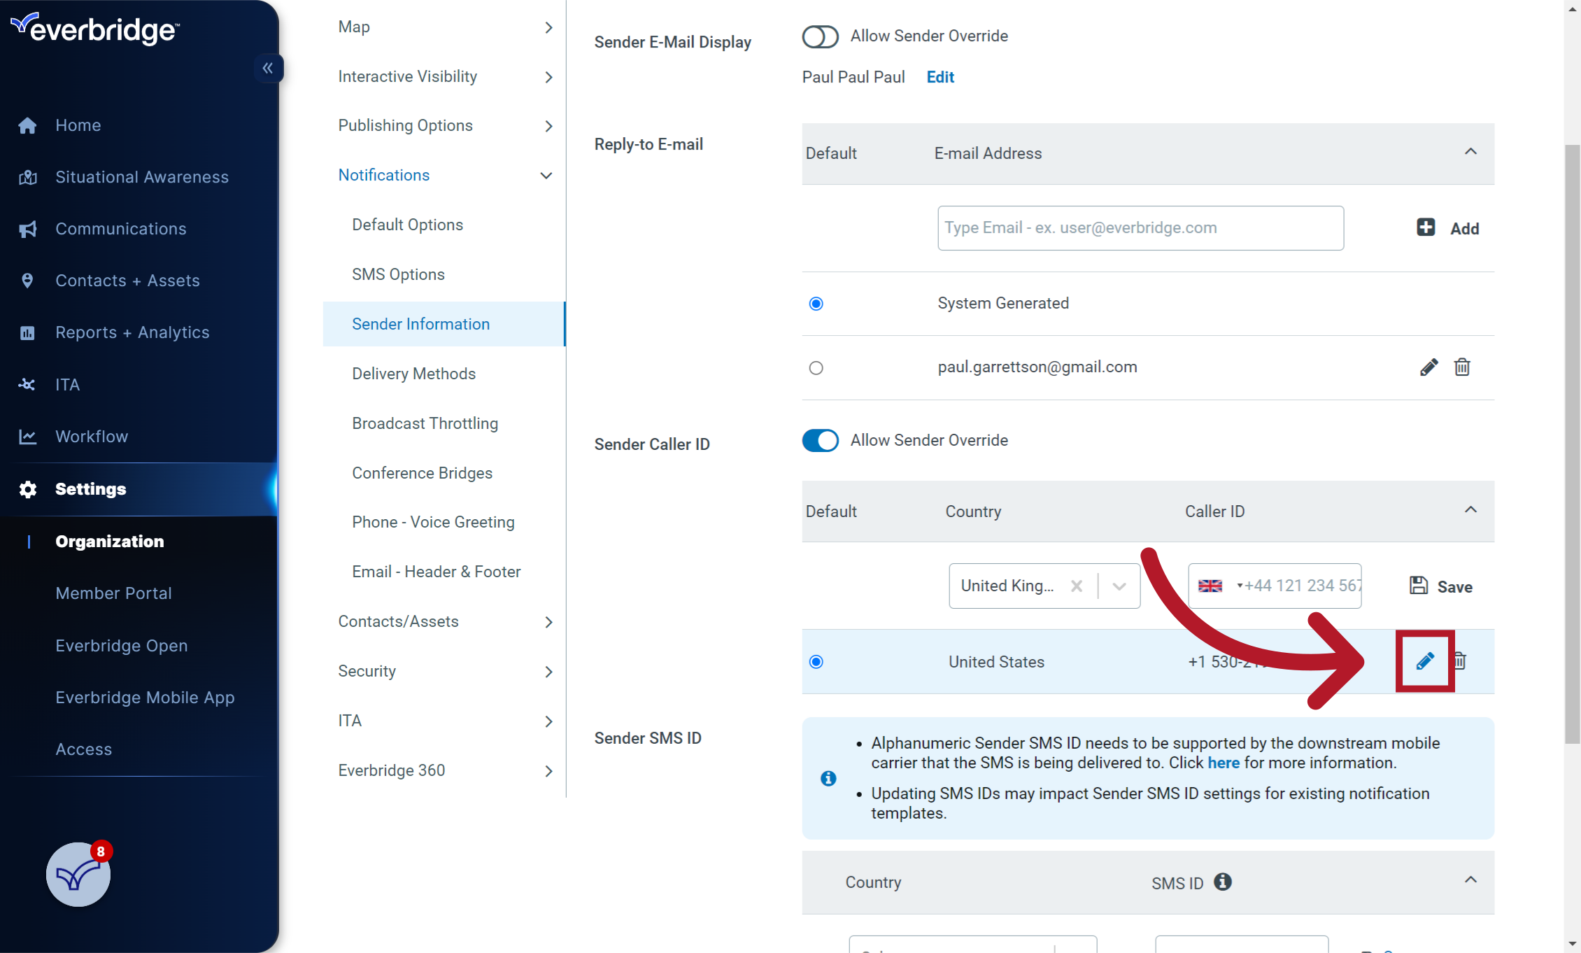
Task: Open Sender Information settings page
Action: (x=421, y=325)
